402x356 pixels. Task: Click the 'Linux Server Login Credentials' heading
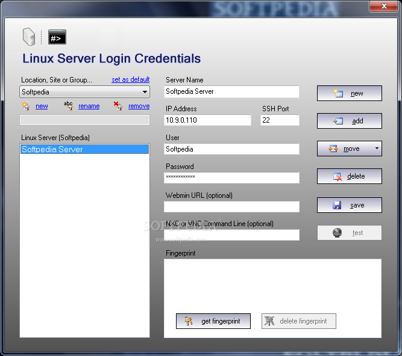pyautogui.click(x=111, y=58)
